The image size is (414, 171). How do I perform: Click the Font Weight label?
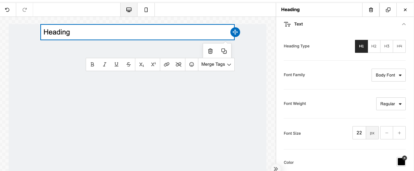click(295, 103)
